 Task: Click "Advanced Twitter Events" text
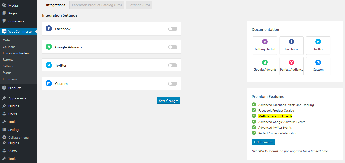[275, 128]
